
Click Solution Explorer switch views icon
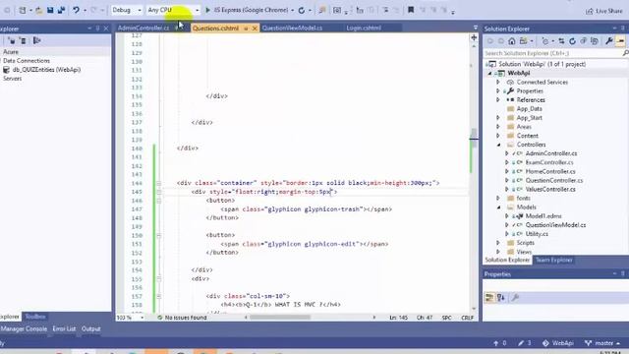[x=523, y=41]
